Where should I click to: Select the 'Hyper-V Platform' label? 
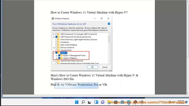[70, 58]
